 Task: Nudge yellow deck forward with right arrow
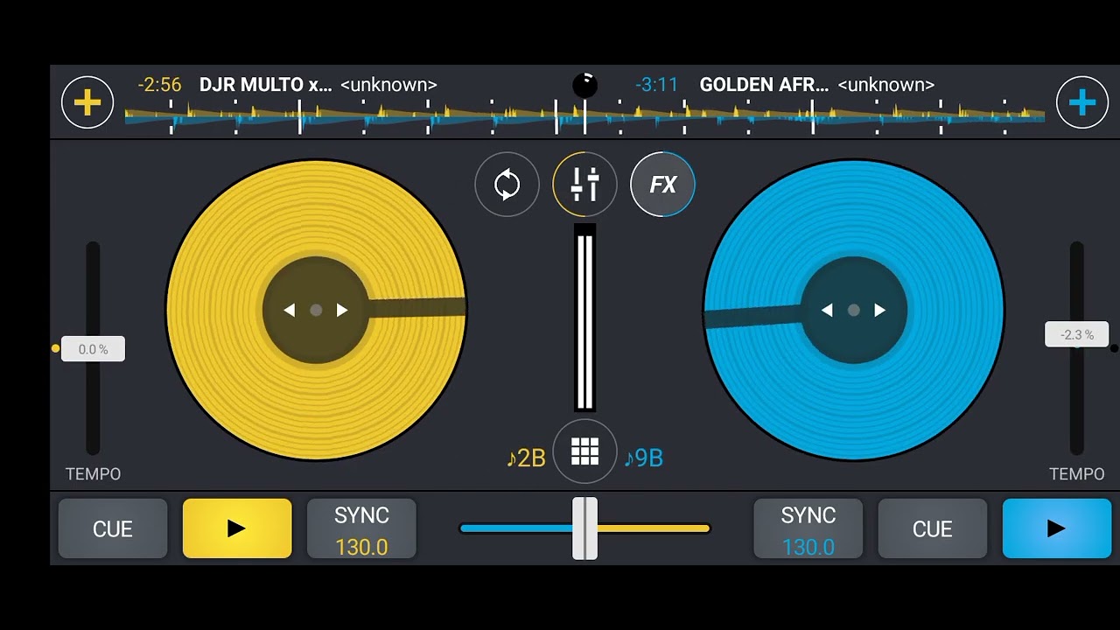click(342, 310)
